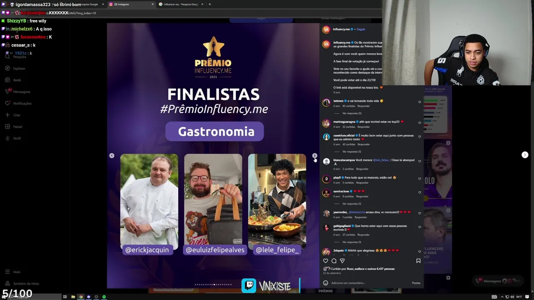Open Spotify icon on taskbar
Image resolution: width=534 pixels, height=300 pixels.
[x=104, y=297]
